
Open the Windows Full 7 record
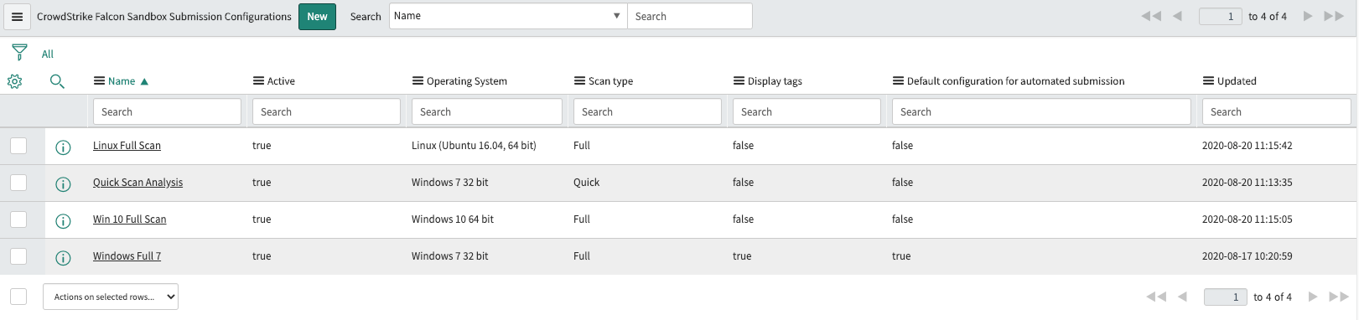coord(127,256)
